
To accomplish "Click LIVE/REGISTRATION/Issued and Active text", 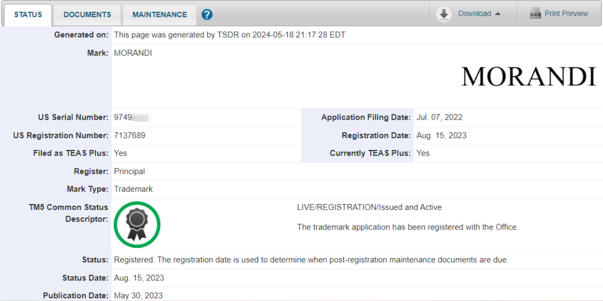I will point(369,207).
